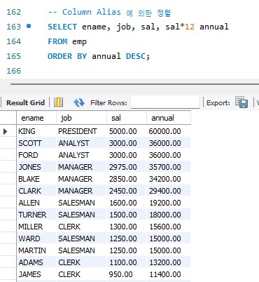This screenshot has height=282, width=259.
Task: Select the BLAKE ename cell
Action: click(x=36, y=179)
